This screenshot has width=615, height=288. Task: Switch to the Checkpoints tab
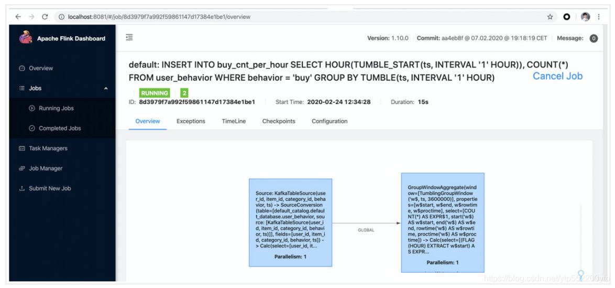tap(279, 121)
